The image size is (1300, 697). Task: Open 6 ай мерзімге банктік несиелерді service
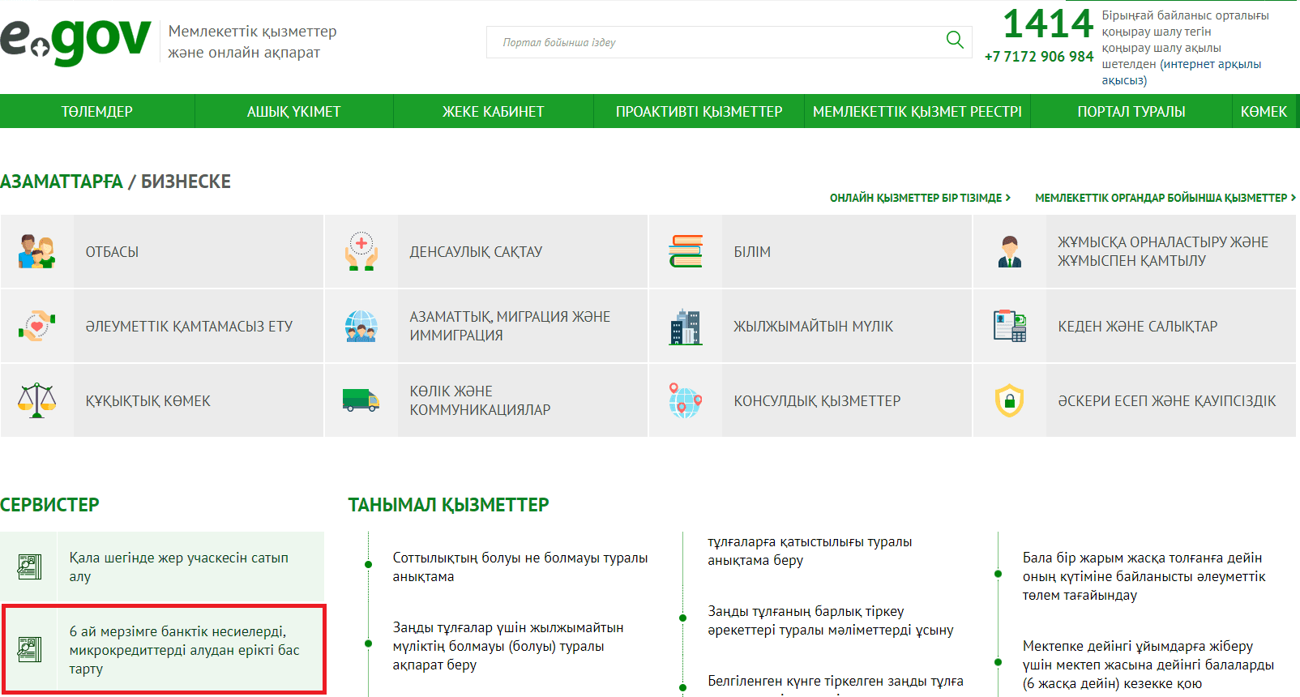pos(185,650)
